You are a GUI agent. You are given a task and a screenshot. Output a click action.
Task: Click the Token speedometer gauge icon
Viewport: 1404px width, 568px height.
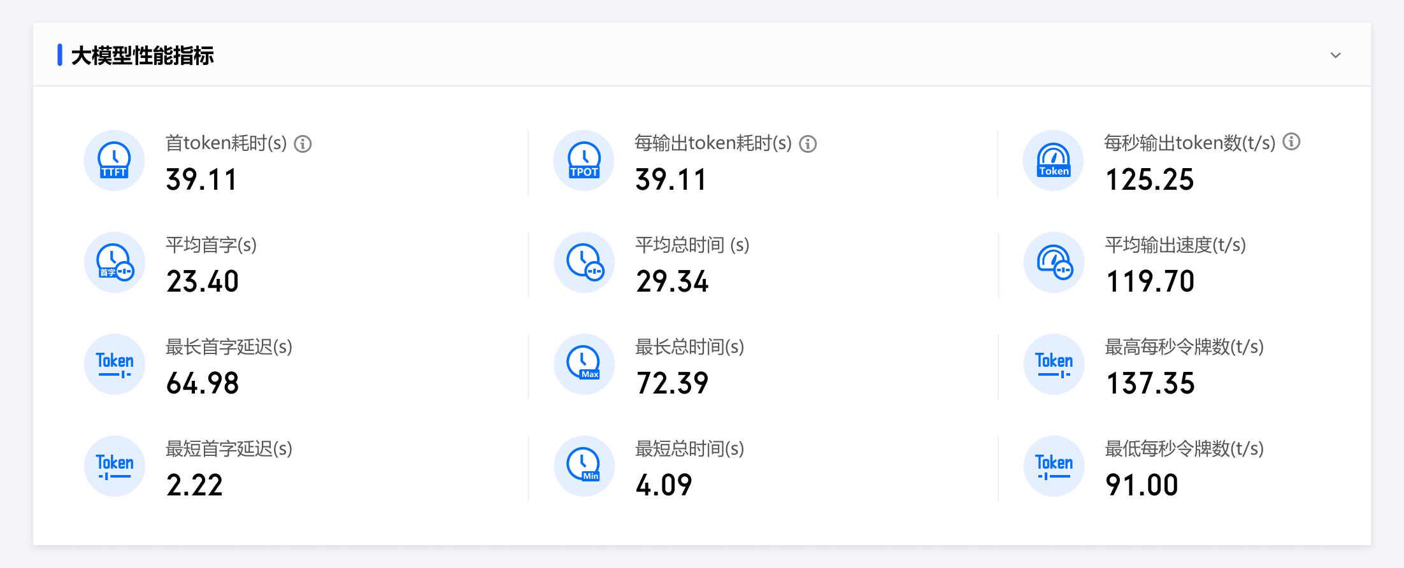[x=1054, y=160]
